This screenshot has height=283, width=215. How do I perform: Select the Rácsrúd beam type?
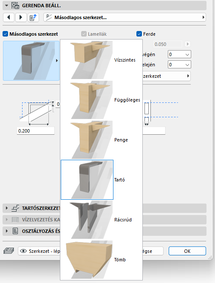tap(101, 220)
